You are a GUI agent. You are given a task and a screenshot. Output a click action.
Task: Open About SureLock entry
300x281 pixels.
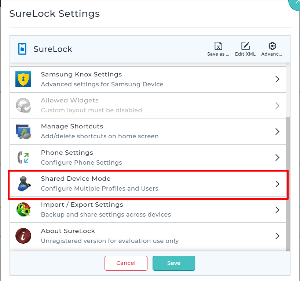[x=148, y=236]
